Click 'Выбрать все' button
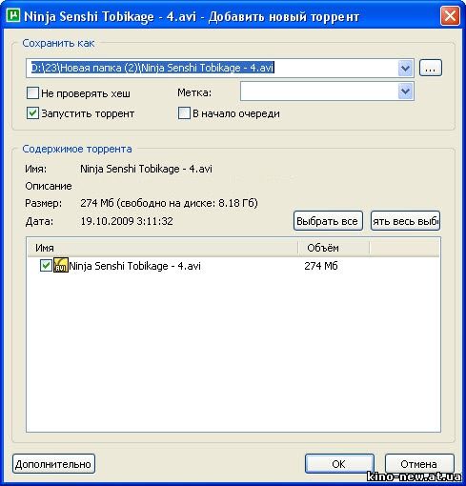Screen dimensions: 466x486 pos(328,221)
